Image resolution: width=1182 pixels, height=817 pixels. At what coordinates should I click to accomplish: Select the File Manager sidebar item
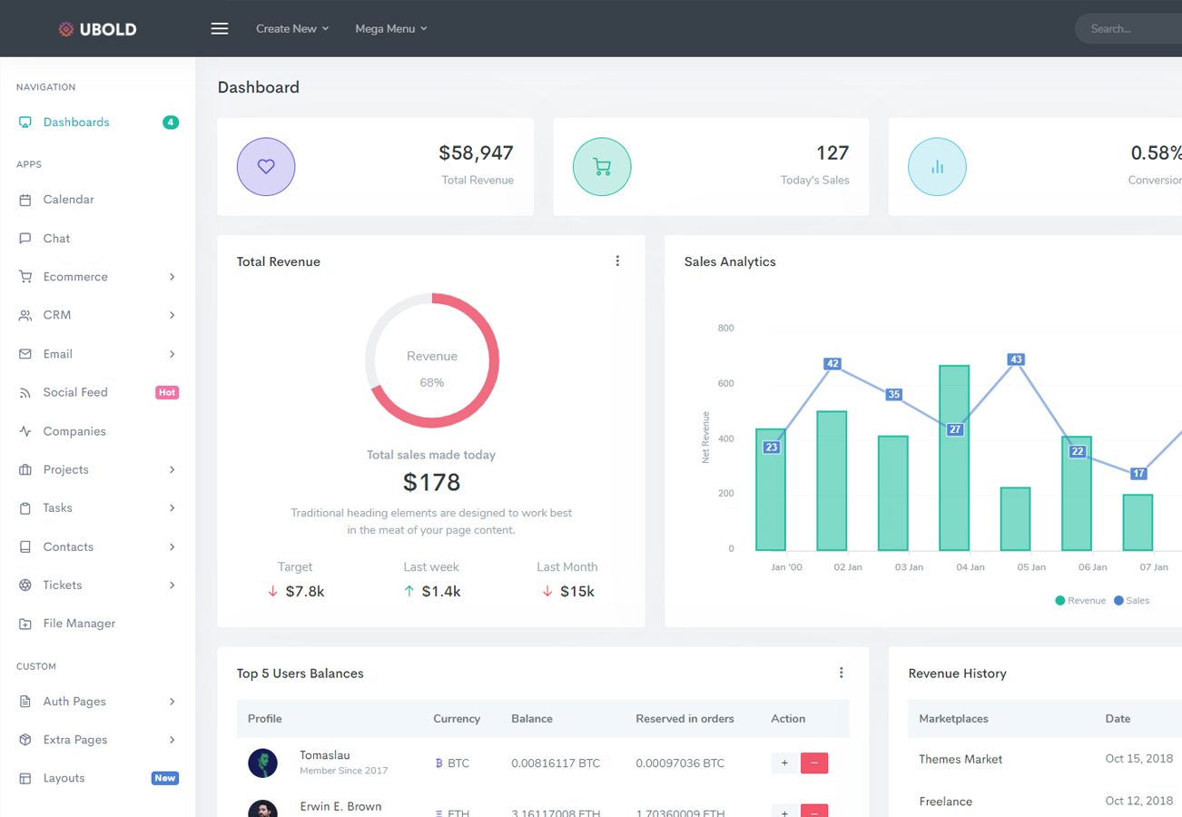77,623
